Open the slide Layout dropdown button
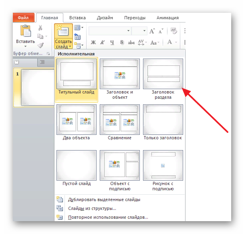The image size is (244, 234). point(79,28)
